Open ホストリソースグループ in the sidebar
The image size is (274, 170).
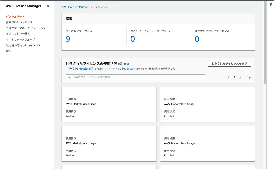[20, 40]
